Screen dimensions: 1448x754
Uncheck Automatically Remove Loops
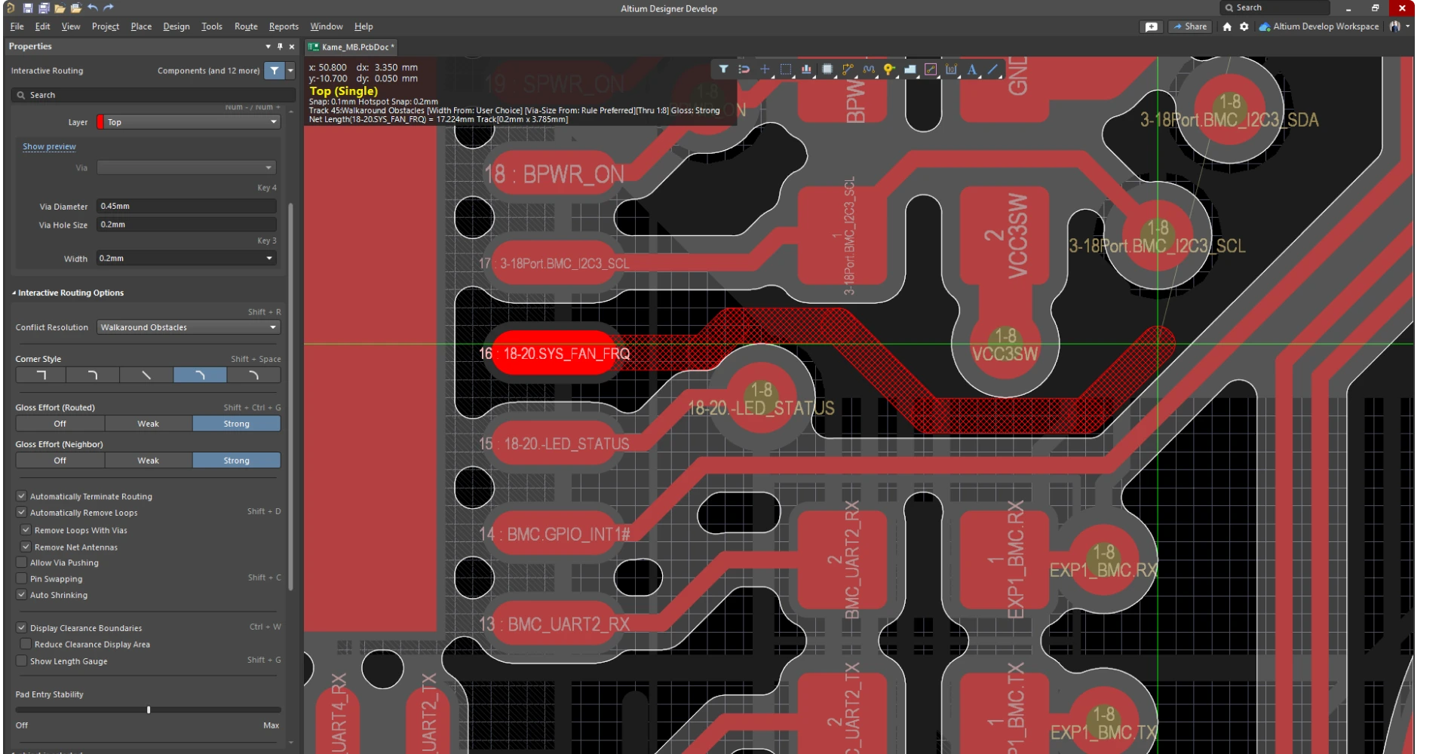tap(21, 512)
